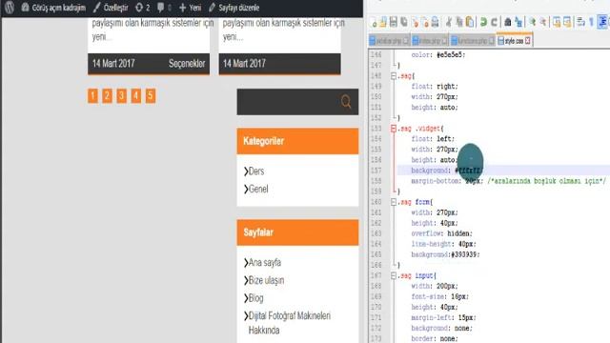Open the Blog page link
The image size is (610, 343).
tap(255, 298)
